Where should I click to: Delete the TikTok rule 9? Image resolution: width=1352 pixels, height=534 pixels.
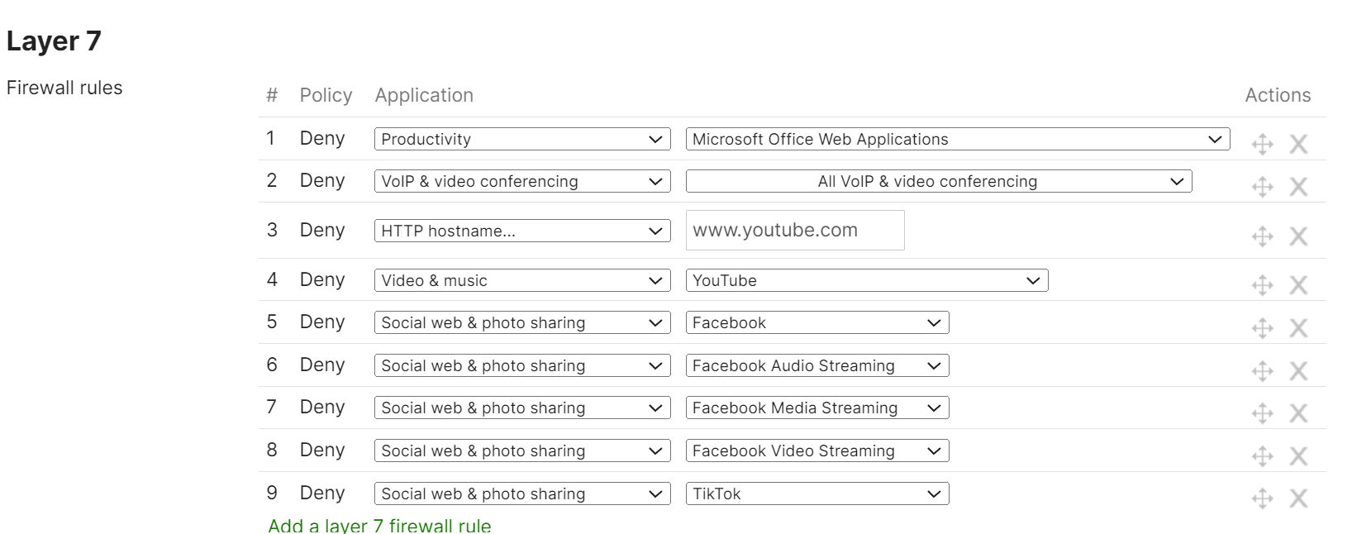coord(1298,498)
